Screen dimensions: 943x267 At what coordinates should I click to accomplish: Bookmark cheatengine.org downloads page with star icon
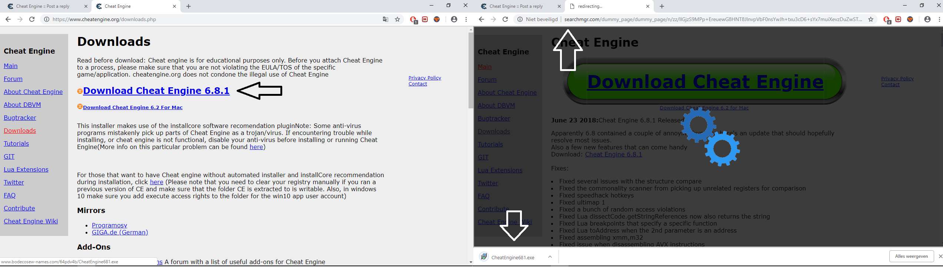[397, 19]
